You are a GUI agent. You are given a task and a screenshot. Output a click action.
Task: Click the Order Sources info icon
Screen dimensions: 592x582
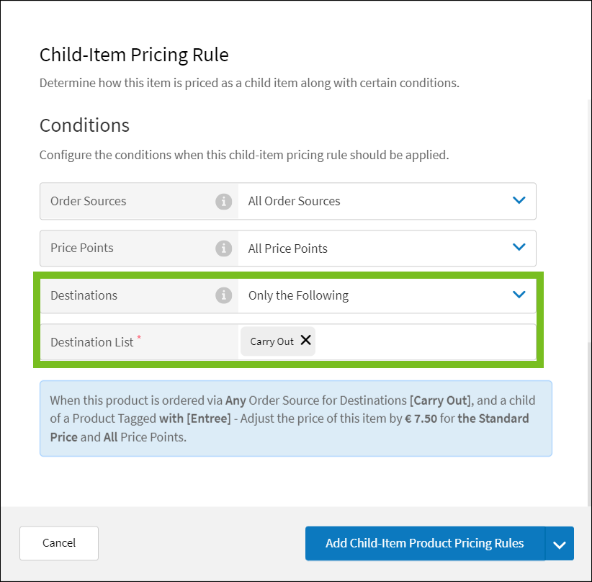tap(224, 201)
